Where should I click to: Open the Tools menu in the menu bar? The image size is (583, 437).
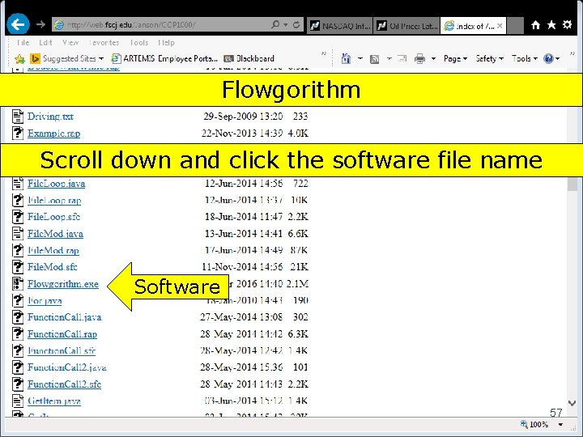tap(138, 43)
